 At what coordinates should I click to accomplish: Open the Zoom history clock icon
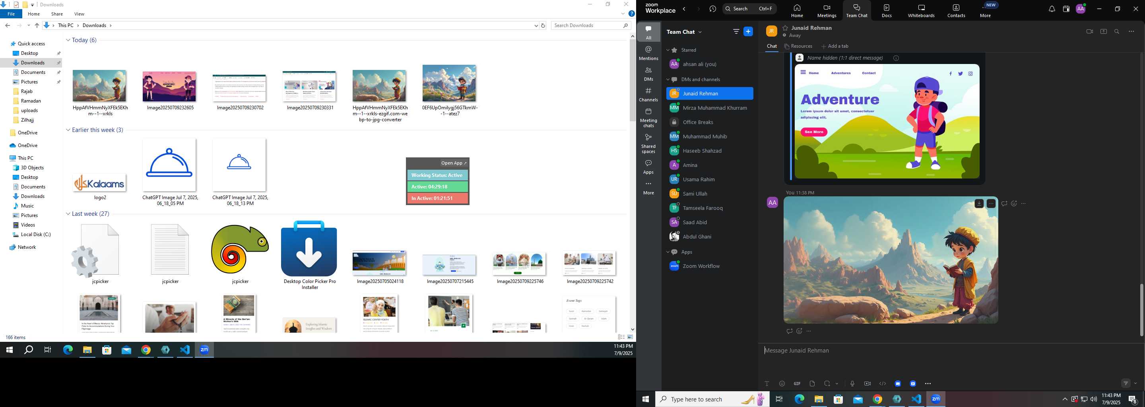713,9
